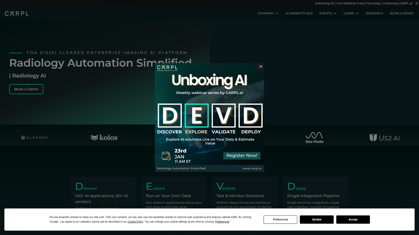Click www.carpl.ai in popup footer
This screenshot has width=419, height=235.
[252, 168]
